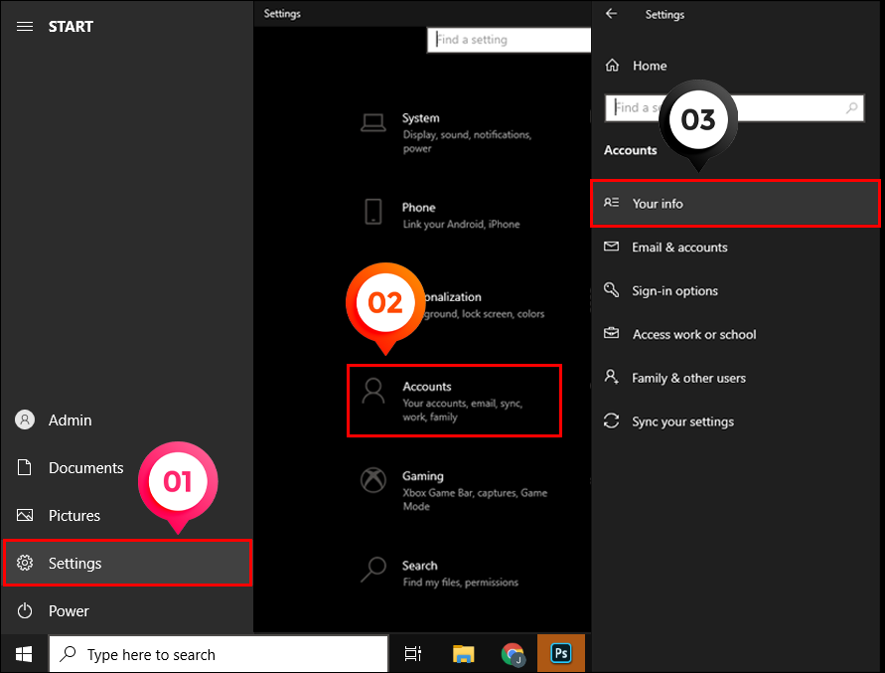The height and width of the screenshot is (673, 885).
Task: Click the Search magnifier category icon
Action: [373, 569]
